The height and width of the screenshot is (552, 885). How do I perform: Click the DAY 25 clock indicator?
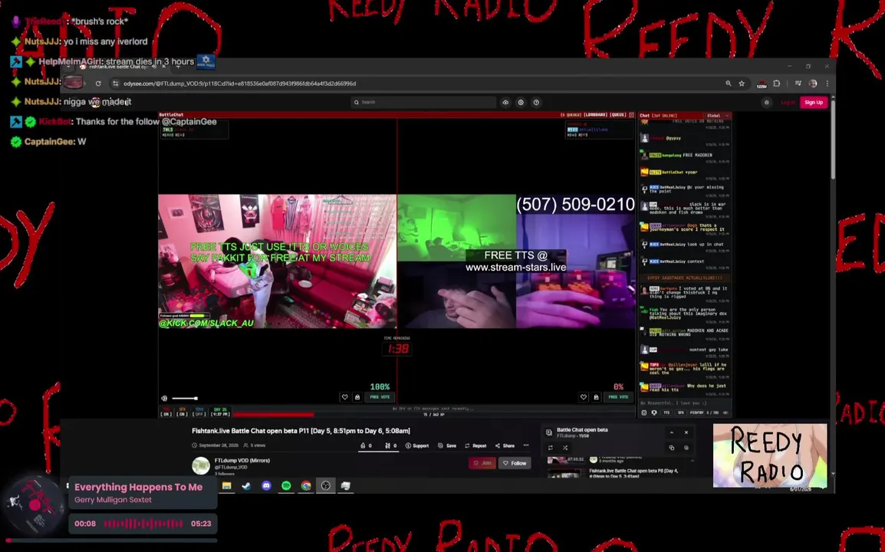pyautogui.click(x=220, y=412)
